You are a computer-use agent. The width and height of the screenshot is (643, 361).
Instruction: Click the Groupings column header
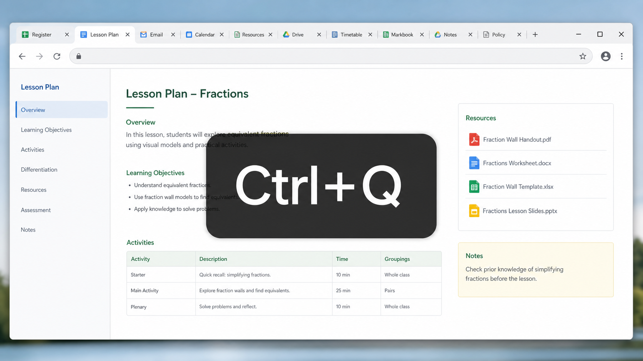point(411,259)
